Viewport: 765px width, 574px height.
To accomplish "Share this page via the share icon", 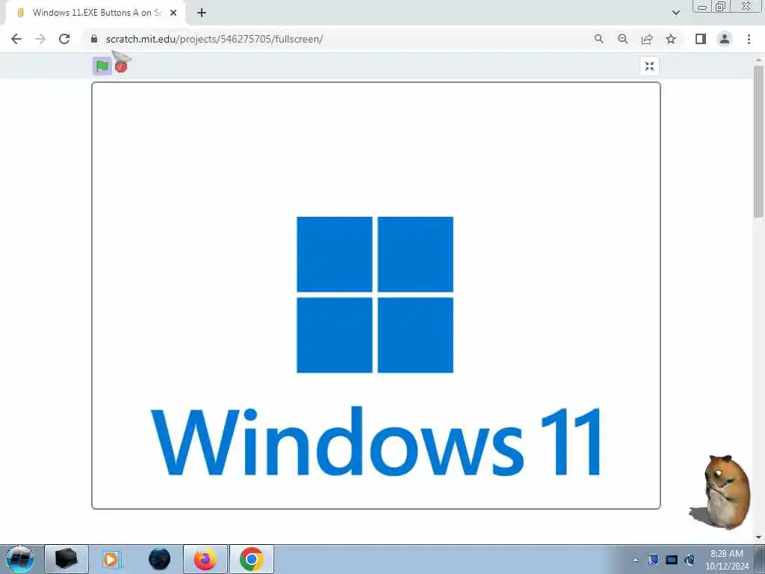I will 647,39.
